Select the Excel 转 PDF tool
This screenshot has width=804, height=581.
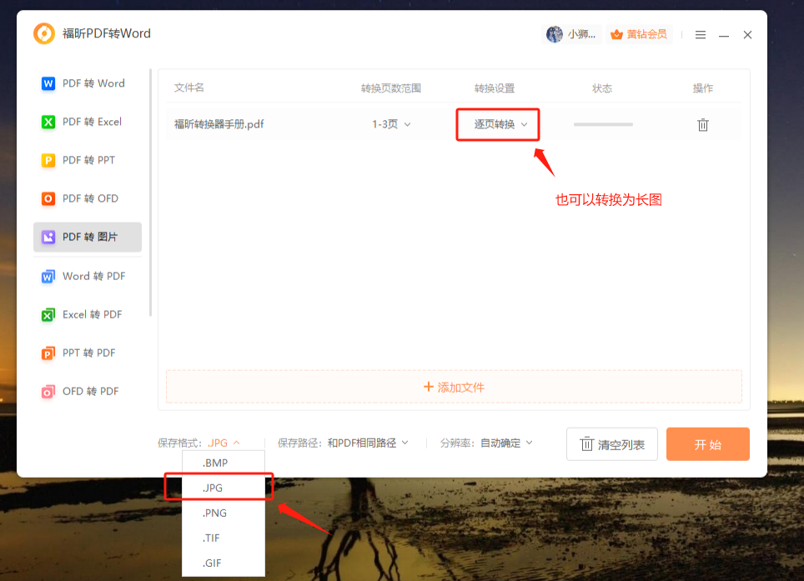click(x=87, y=314)
